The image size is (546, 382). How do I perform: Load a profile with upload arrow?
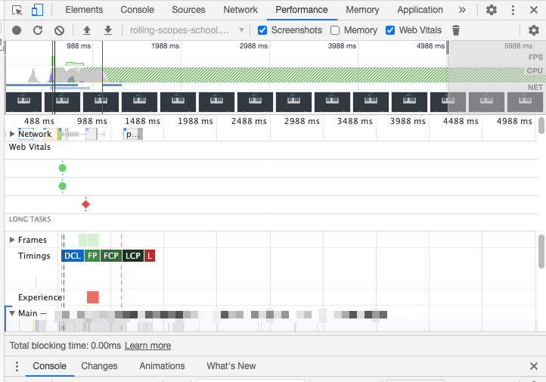tap(86, 30)
